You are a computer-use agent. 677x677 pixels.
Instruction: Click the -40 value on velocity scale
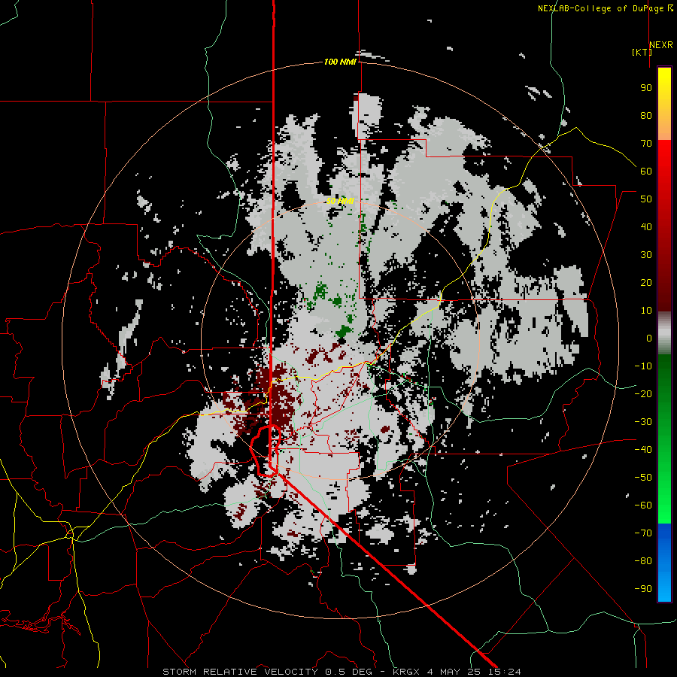point(643,450)
